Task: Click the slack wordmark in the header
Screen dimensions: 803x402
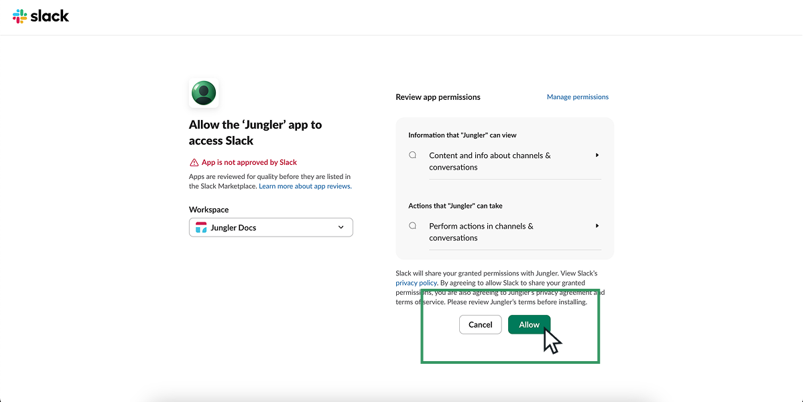Action: pos(50,15)
